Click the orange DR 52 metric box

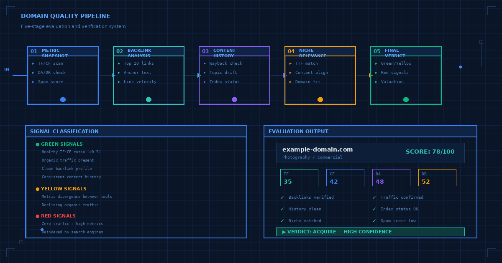(x=437, y=177)
